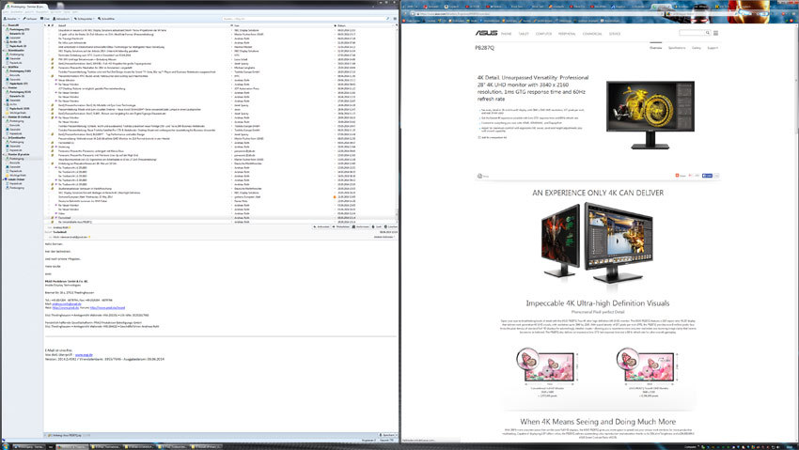Open the www.avg.de link in the email footer
Screen dimensions: 799x450
tap(84, 355)
